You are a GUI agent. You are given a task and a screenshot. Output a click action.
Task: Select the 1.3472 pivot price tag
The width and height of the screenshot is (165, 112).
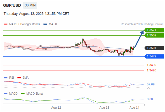(154, 56)
